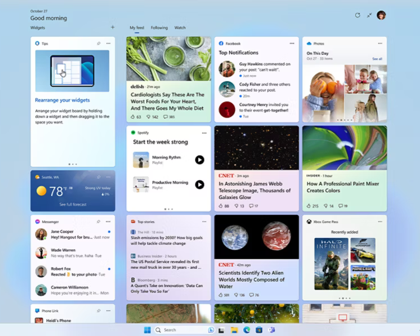The width and height of the screenshot is (420, 336).
Task: Open the Start the week strong Spotify heading
Action: 161,142
